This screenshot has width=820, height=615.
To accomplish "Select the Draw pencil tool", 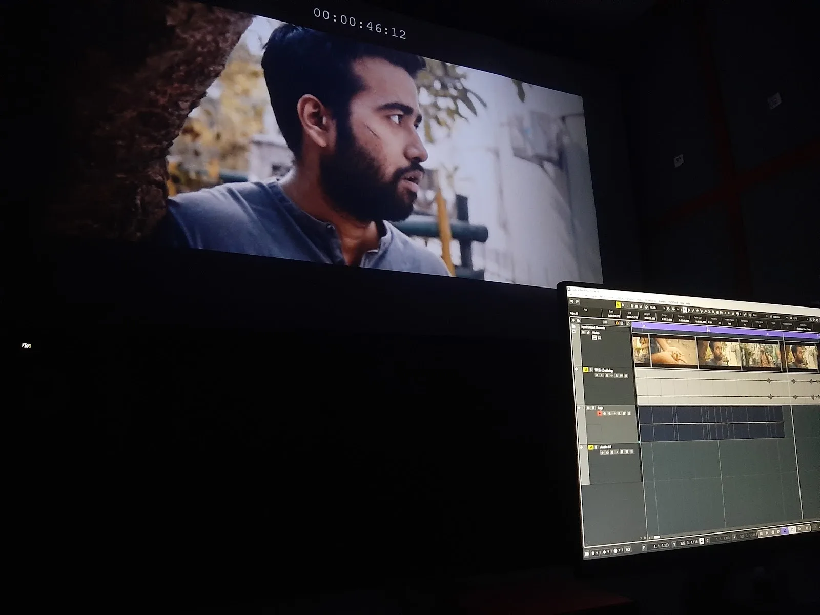I will coord(693,311).
